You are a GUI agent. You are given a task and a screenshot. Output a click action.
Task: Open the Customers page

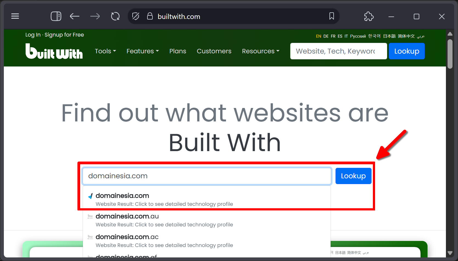tap(214, 51)
